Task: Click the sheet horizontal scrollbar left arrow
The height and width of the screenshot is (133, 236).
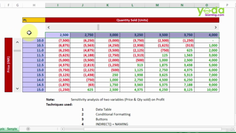Action: click(62, 129)
